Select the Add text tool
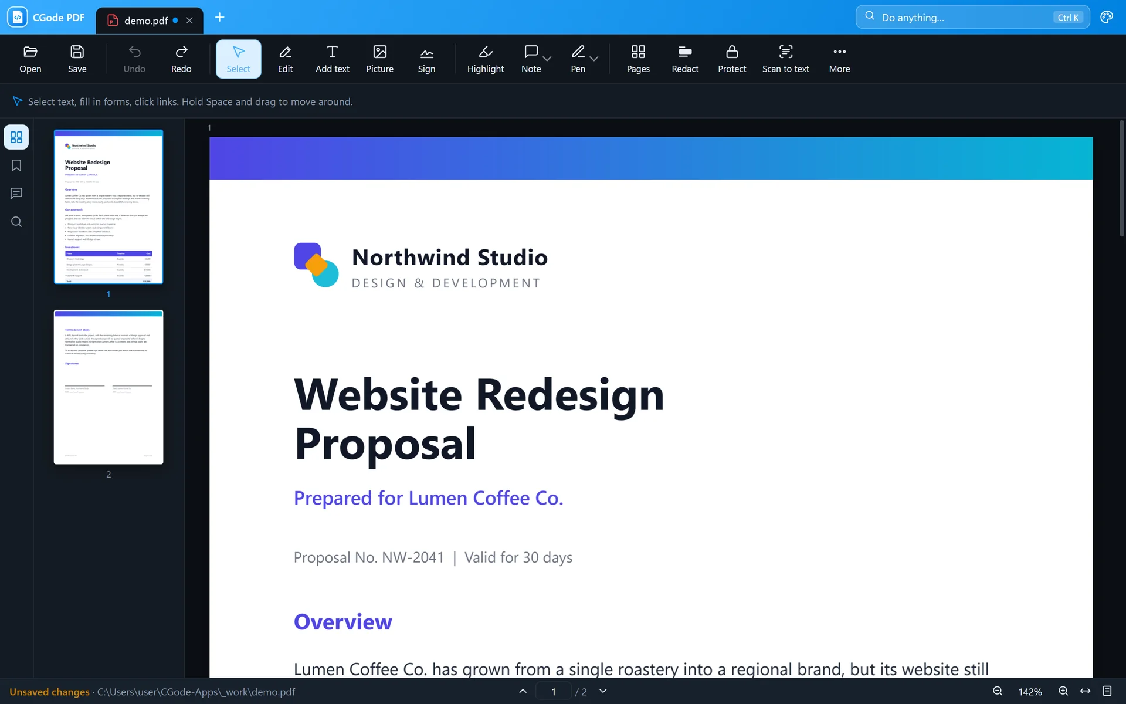The image size is (1126, 704). (333, 59)
